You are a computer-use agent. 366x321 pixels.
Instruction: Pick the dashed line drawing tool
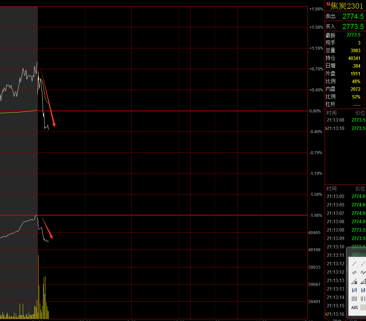(363, 264)
